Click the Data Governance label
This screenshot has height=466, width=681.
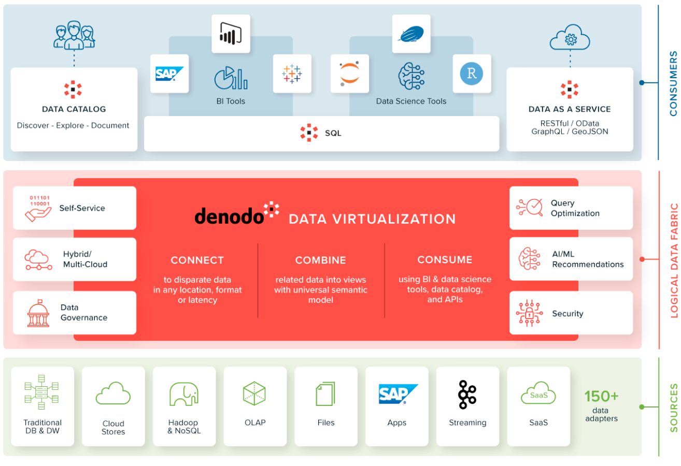(84, 313)
